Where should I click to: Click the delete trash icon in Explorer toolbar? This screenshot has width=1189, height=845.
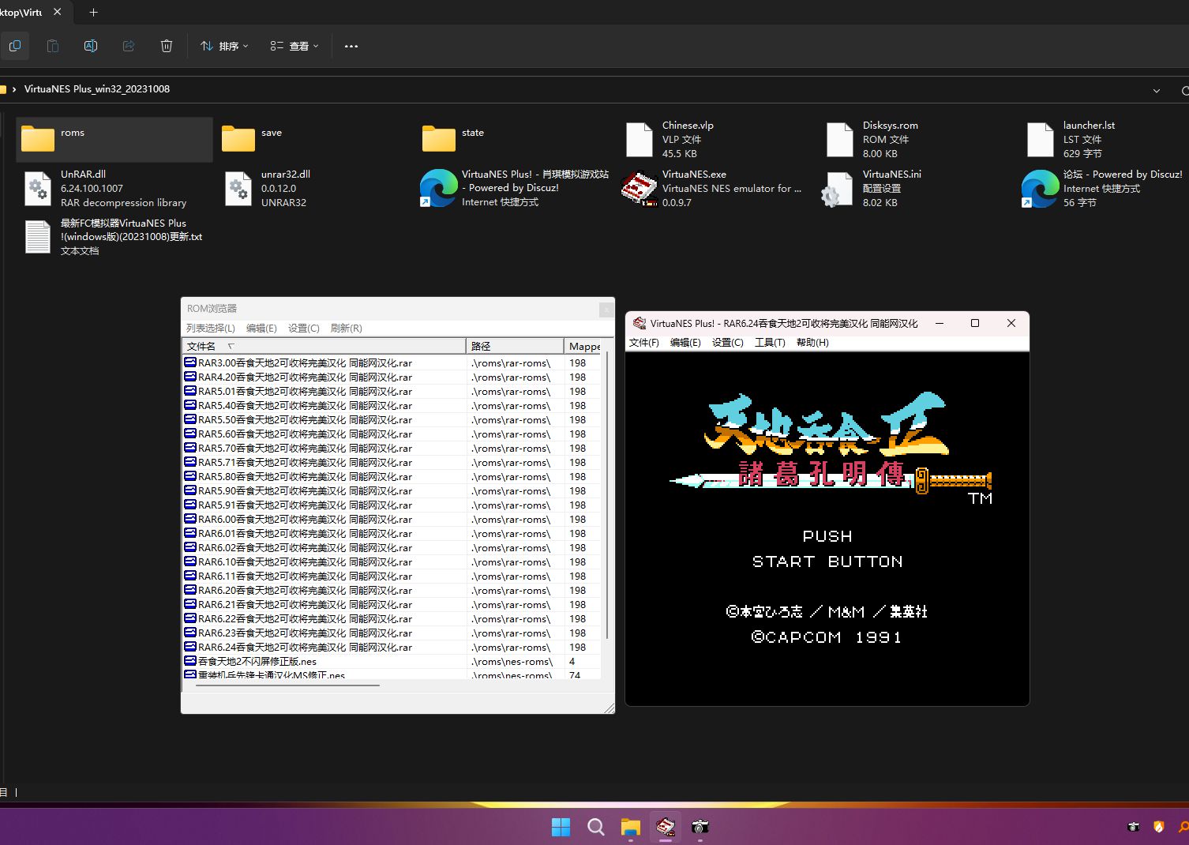(x=167, y=46)
